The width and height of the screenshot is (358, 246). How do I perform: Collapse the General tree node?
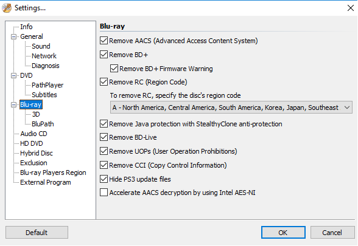pos(13,36)
